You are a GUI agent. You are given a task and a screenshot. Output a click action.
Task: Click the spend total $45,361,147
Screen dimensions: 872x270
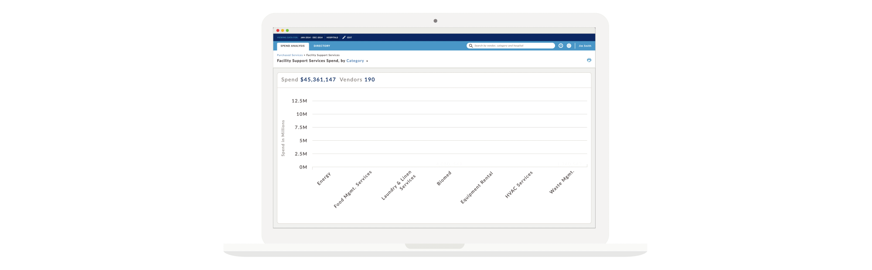click(x=318, y=80)
